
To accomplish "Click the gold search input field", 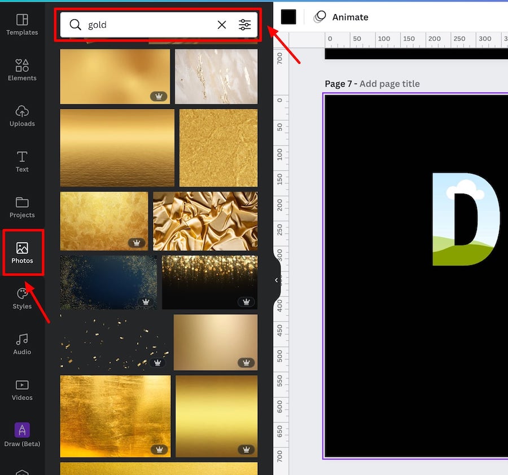I will coord(150,25).
